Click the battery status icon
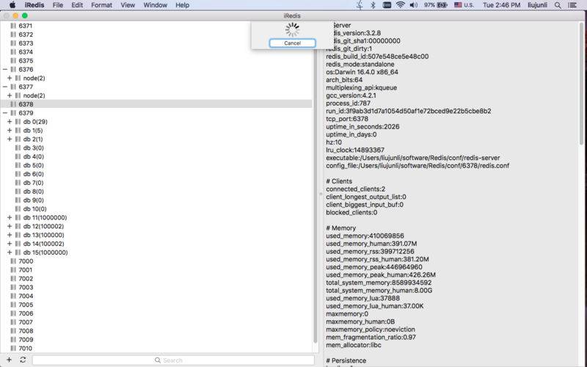 click(442, 5)
